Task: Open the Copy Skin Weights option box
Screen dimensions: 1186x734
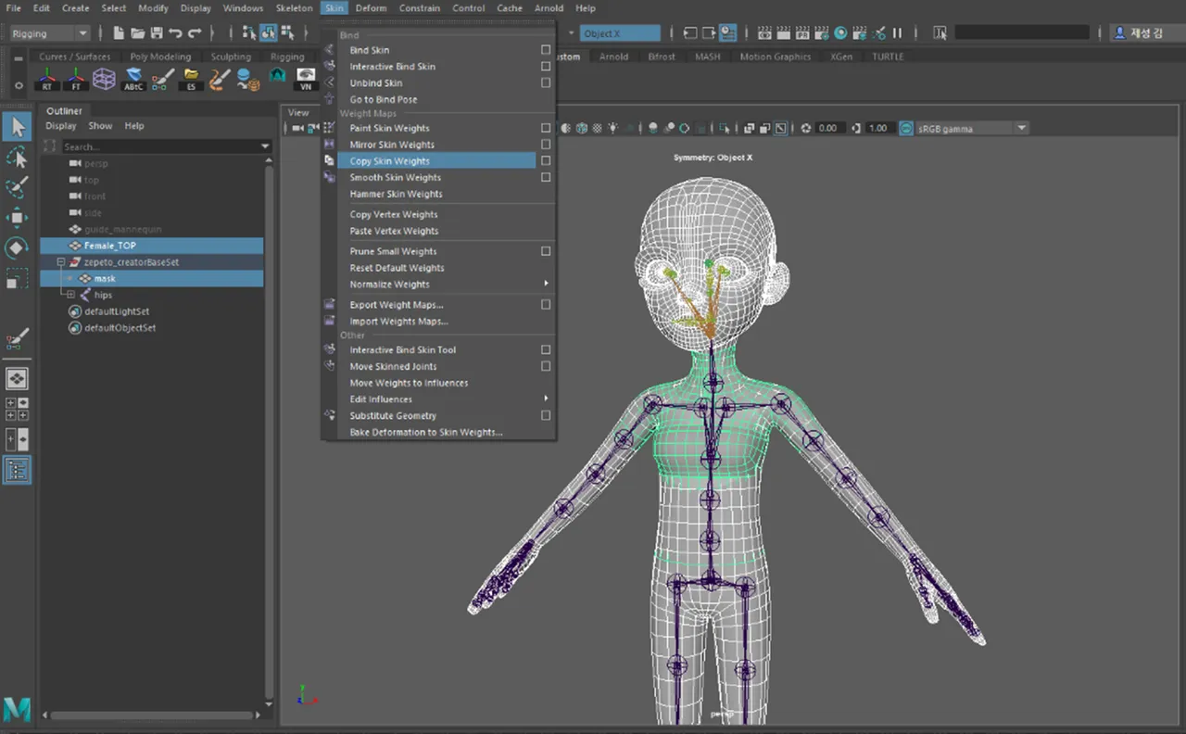Action: pos(546,160)
